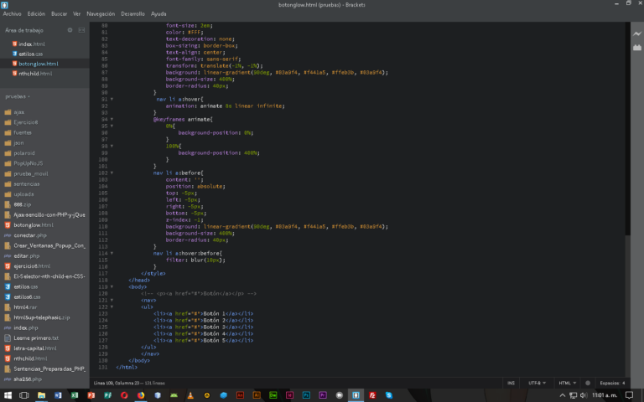Open the HTML language mode dropdown
644x402 pixels.
566,382
